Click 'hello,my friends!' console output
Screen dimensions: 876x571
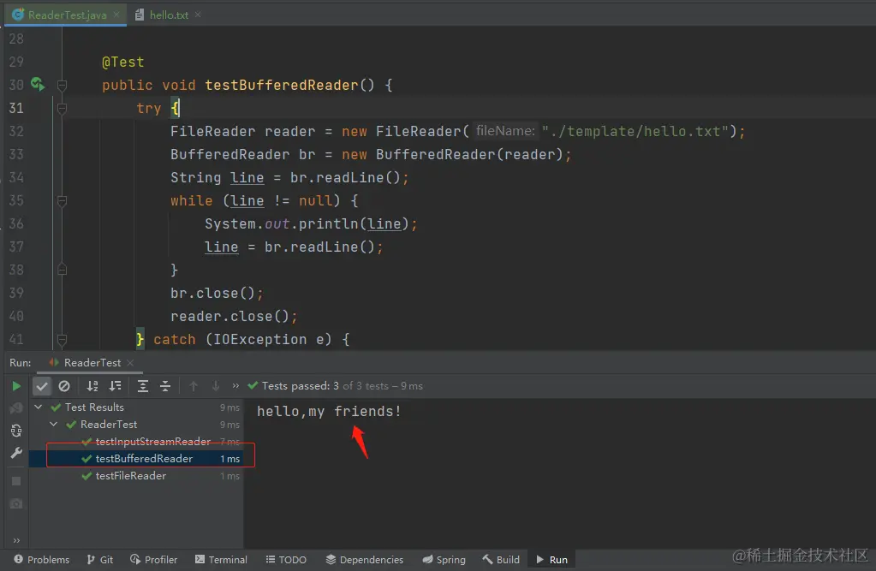[329, 411]
